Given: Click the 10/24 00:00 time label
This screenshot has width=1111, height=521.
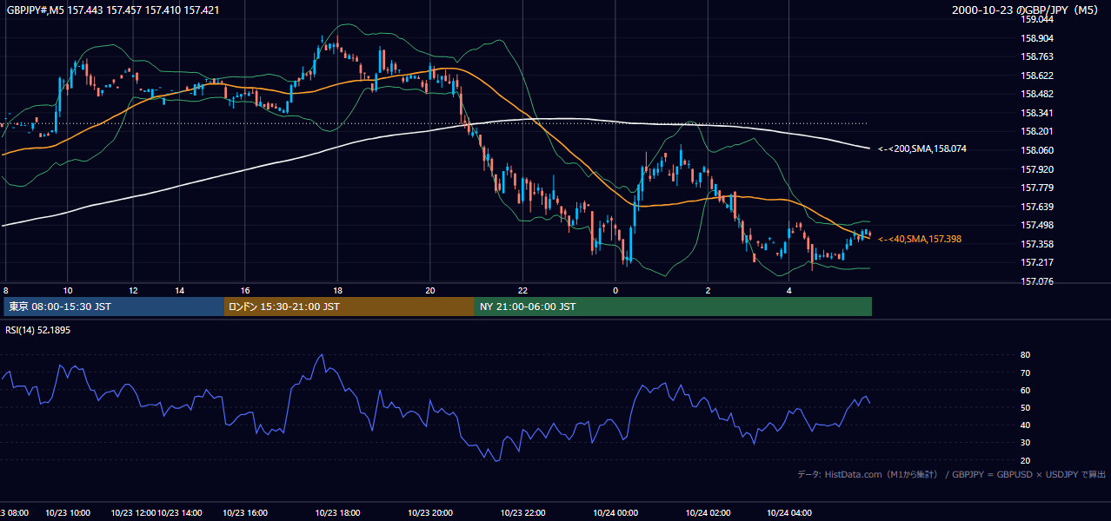Looking at the screenshot, I should 615,513.
